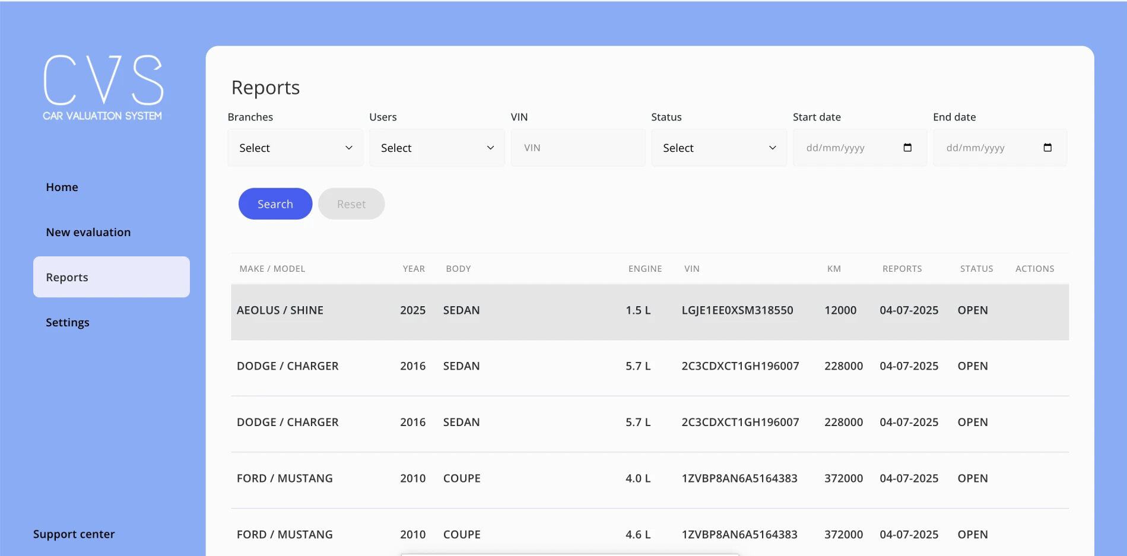Click the MAKE / MODEL column header

[272, 269]
